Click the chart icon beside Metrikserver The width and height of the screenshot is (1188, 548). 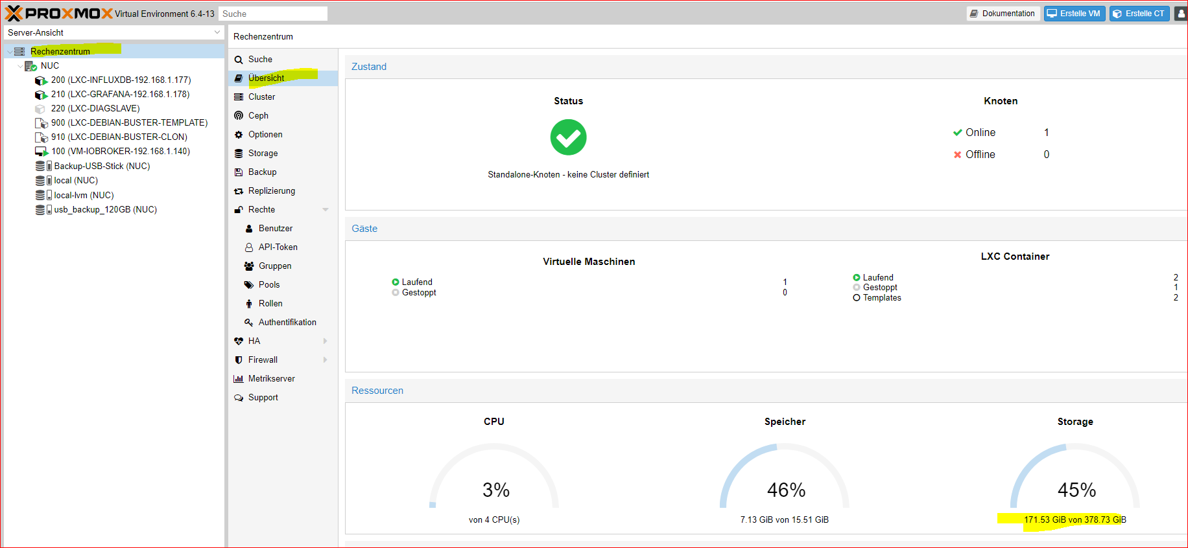click(x=239, y=379)
